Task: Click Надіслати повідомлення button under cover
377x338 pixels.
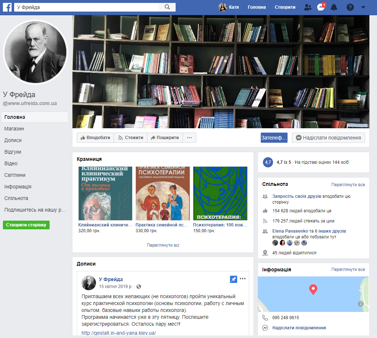Action: [x=328, y=138]
